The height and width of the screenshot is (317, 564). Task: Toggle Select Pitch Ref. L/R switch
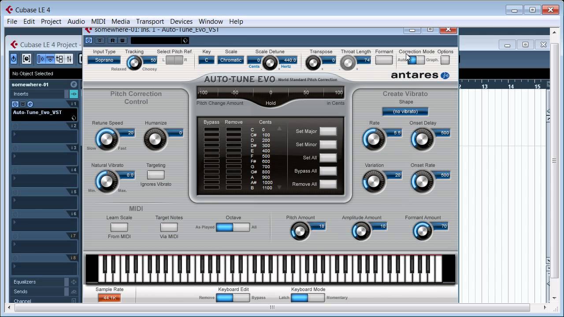[174, 60]
